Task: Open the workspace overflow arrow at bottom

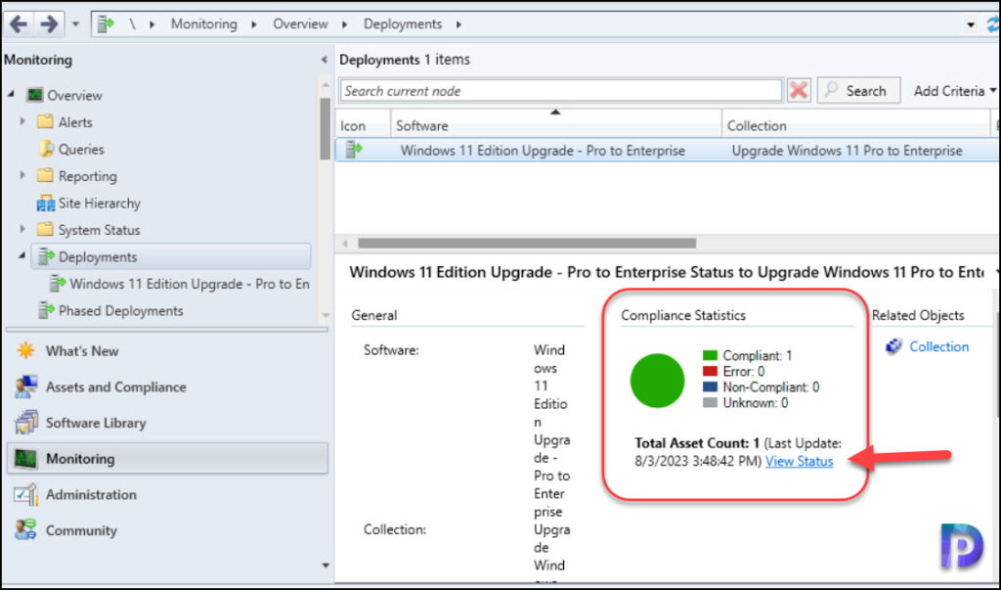Action: (x=325, y=566)
